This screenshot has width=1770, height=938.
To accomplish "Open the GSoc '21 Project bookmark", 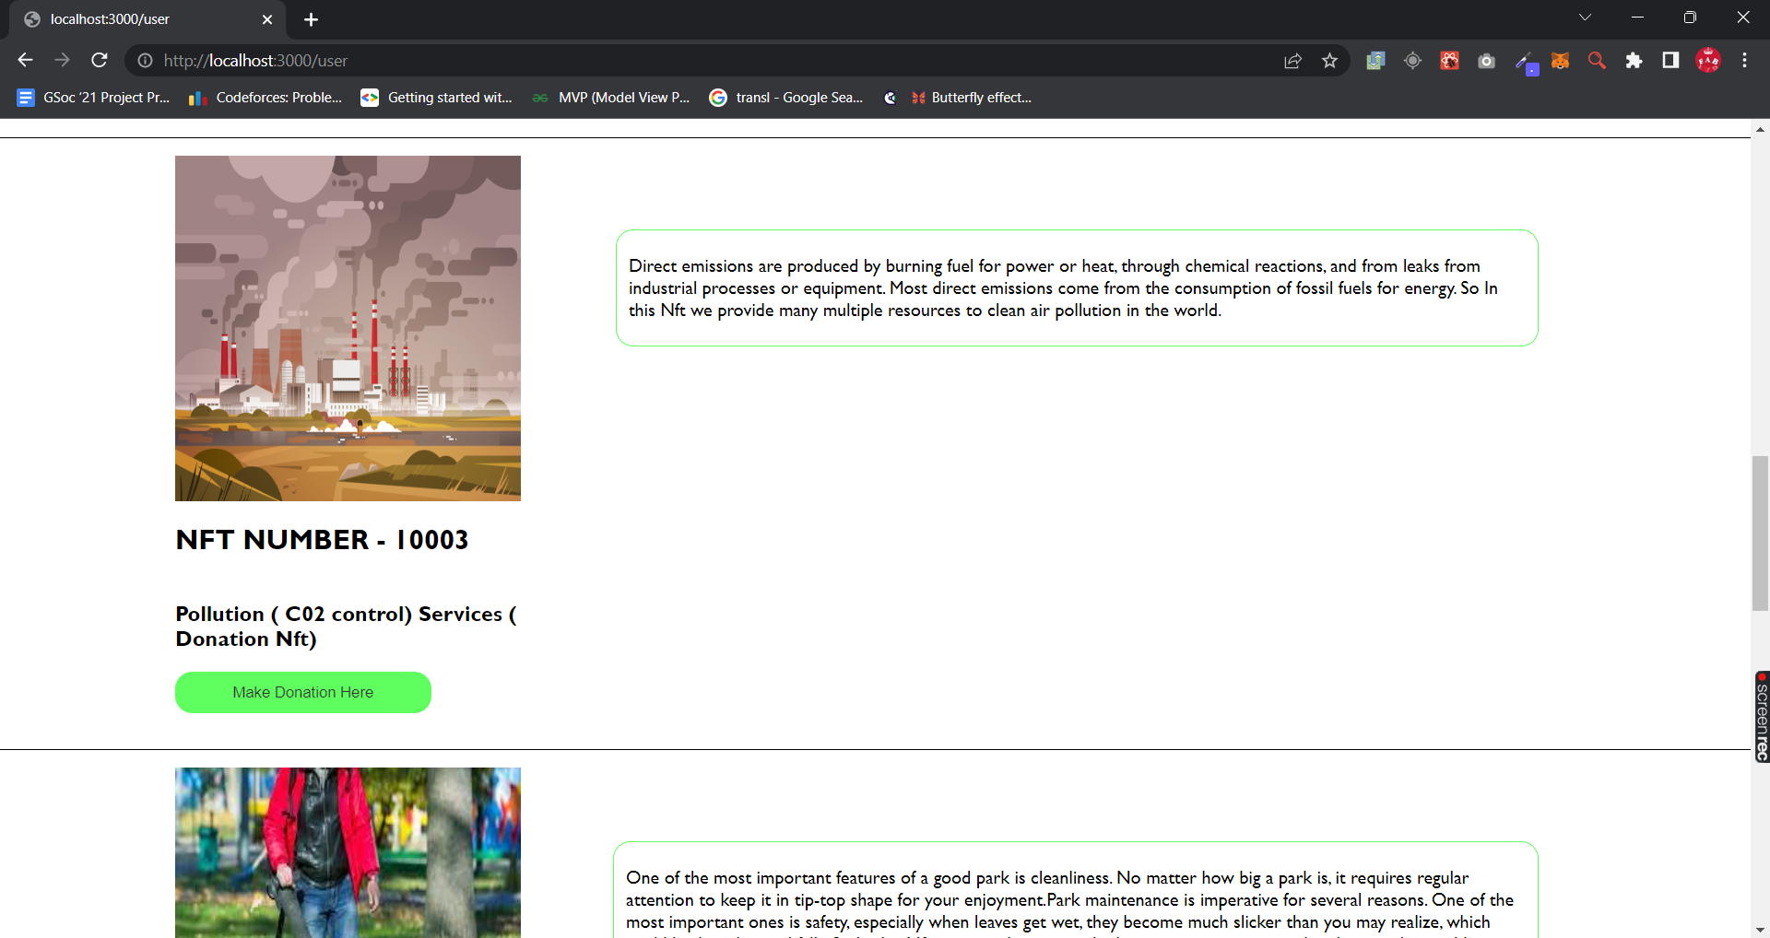I will pyautogui.click(x=93, y=98).
